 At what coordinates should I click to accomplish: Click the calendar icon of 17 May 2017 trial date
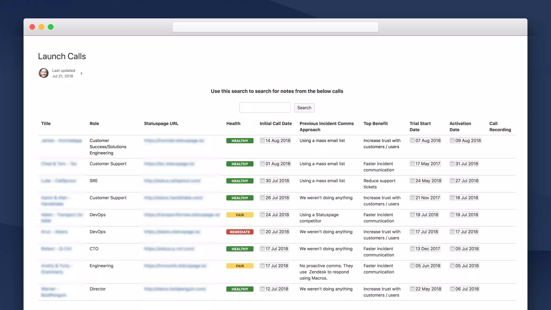[412, 164]
